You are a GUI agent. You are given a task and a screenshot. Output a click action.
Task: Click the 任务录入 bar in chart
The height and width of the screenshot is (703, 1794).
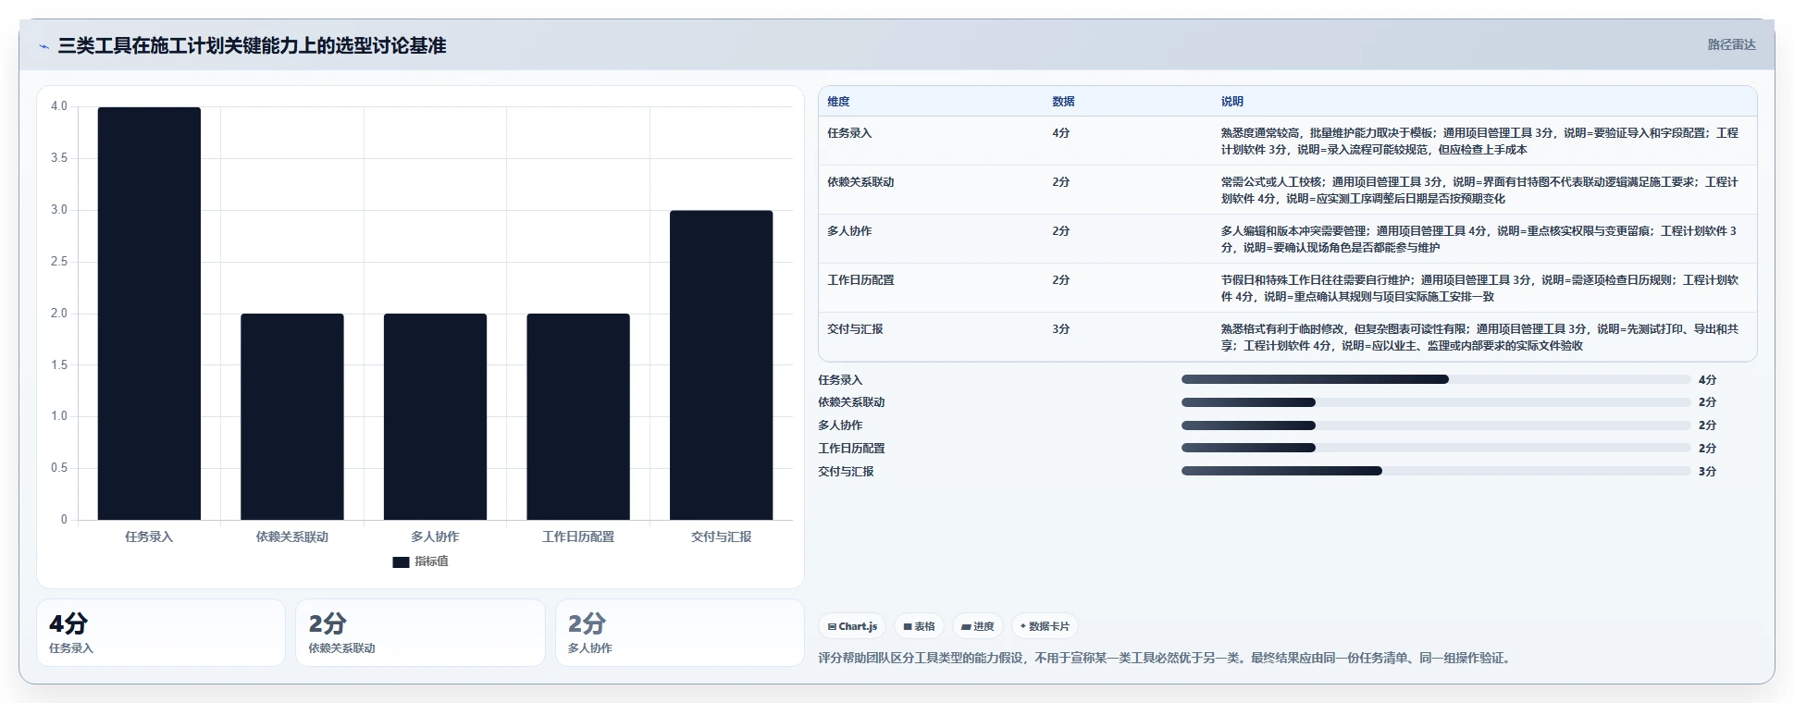tap(149, 314)
